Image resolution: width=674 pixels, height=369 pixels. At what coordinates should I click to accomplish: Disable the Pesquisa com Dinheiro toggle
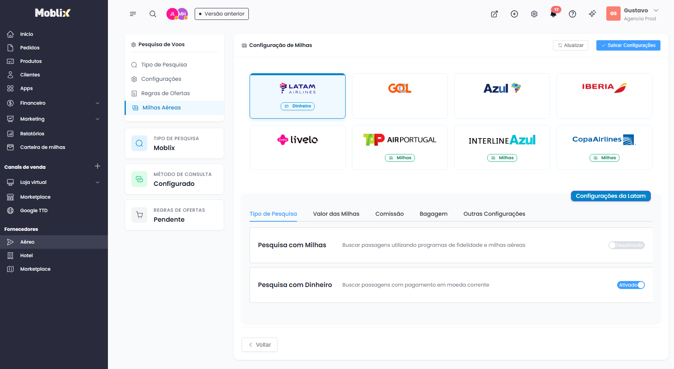pos(631,285)
